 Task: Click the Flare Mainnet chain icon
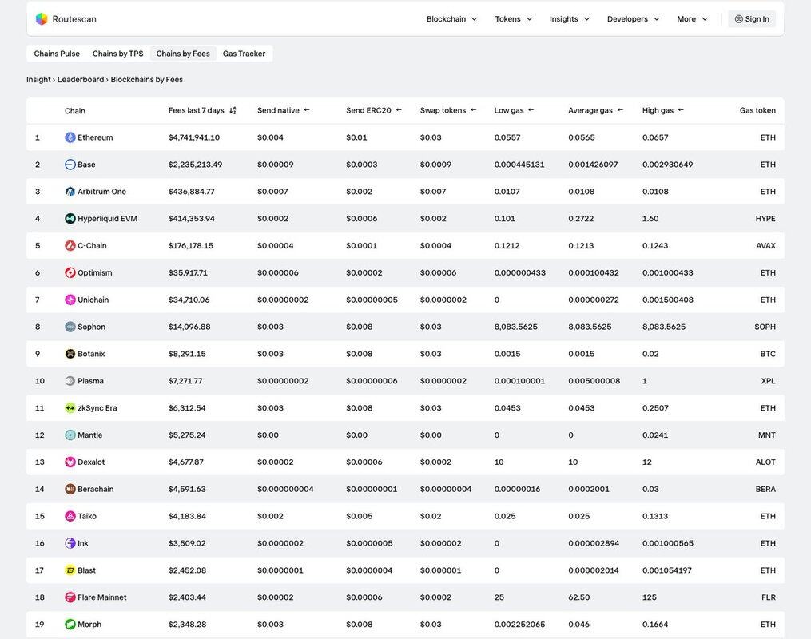click(70, 597)
